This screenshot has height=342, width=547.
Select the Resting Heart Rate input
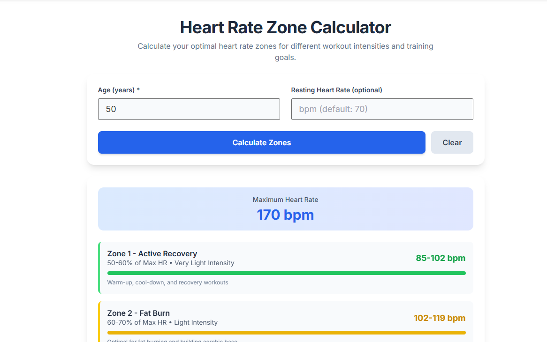pyautogui.click(x=382, y=109)
